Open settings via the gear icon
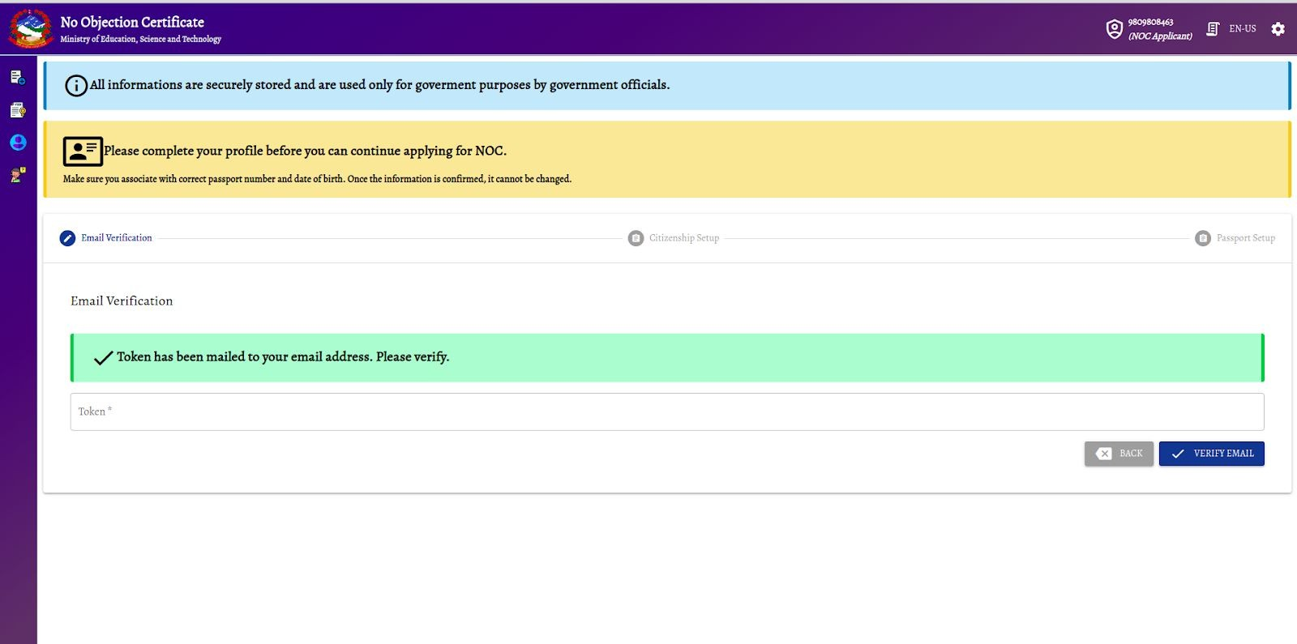This screenshot has width=1297, height=644. tap(1278, 29)
